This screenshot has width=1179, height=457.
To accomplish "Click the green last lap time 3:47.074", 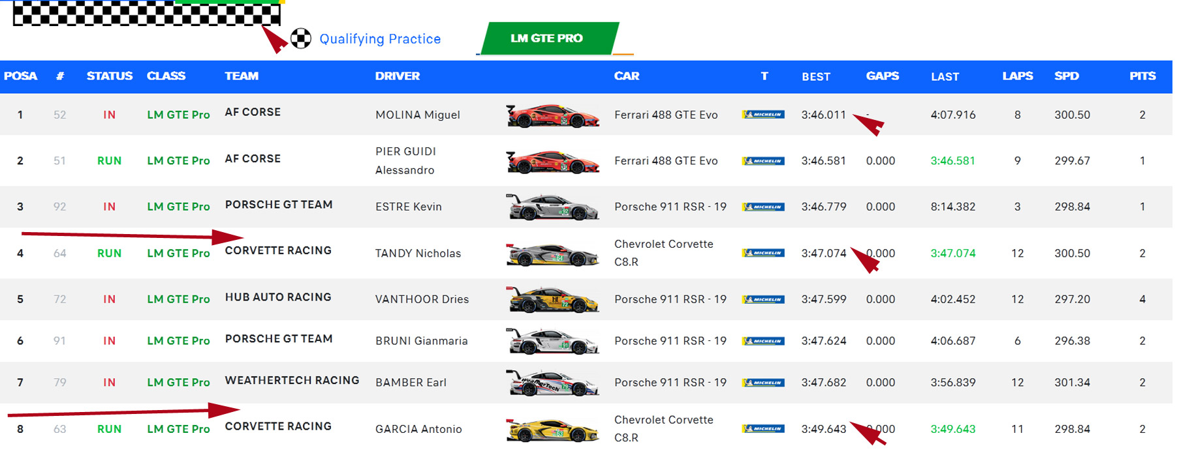I will click(x=952, y=254).
